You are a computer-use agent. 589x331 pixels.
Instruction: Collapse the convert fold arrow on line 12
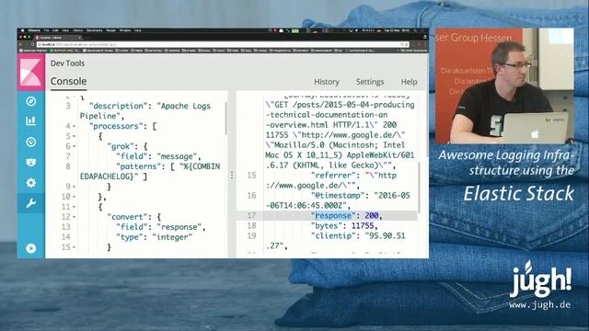(74, 217)
